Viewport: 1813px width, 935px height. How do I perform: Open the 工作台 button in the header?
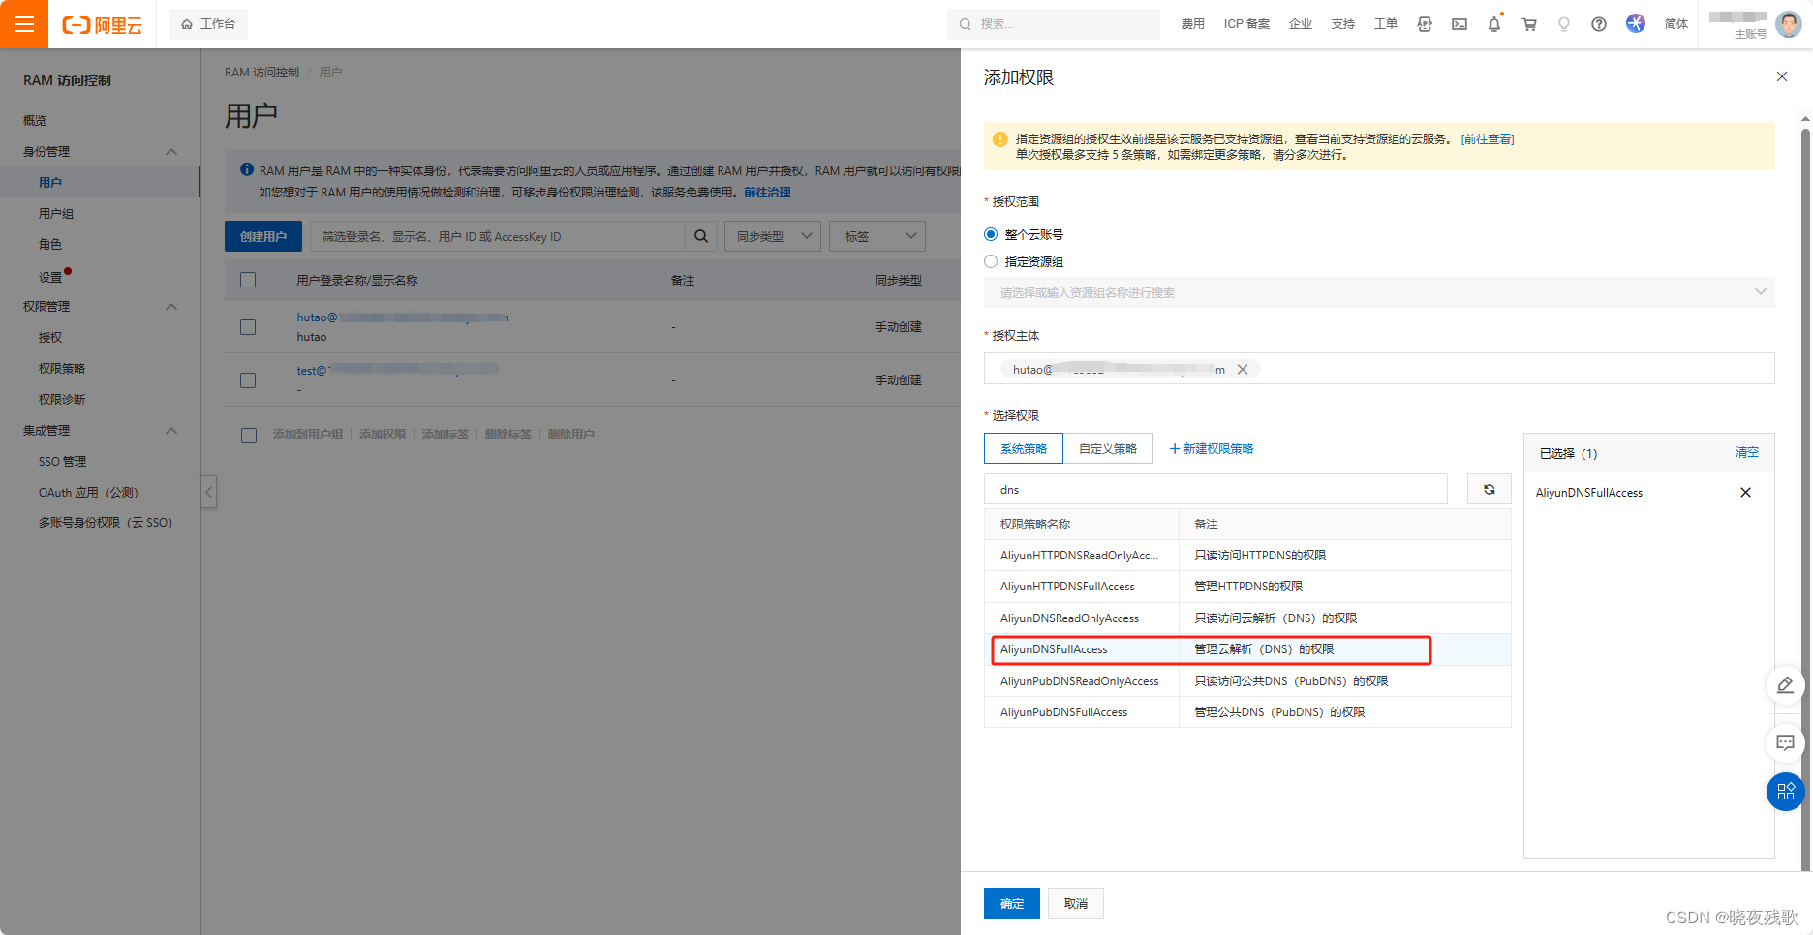click(208, 24)
